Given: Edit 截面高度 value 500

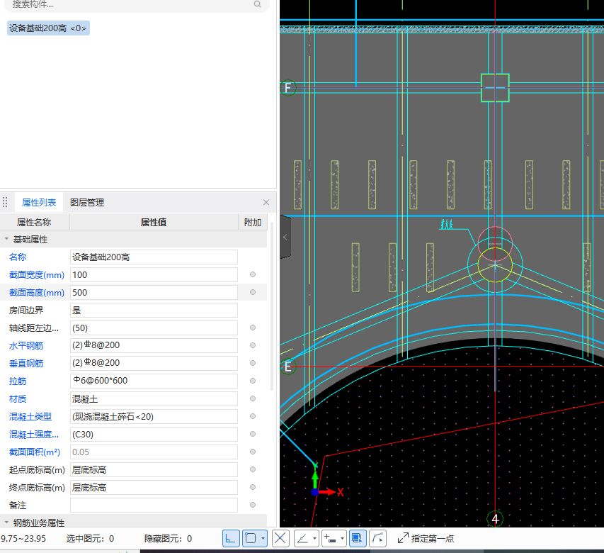Looking at the screenshot, I should pyautogui.click(x=154, y=293).
